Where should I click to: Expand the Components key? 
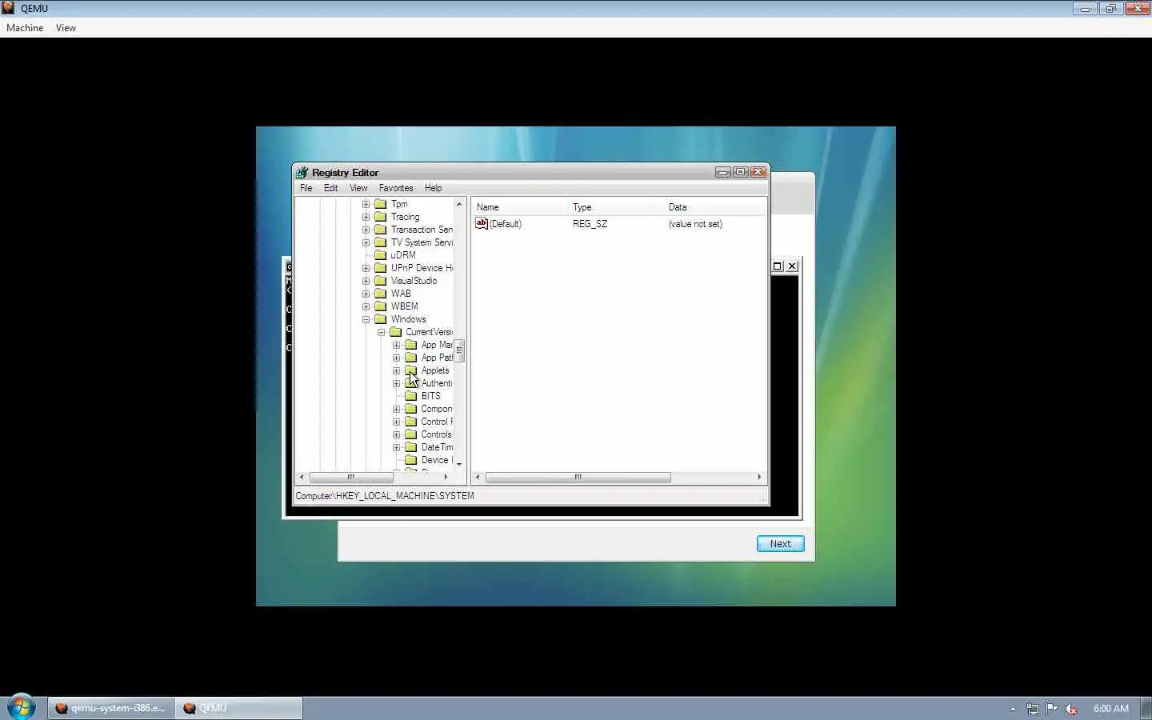[x=397, y=409]
